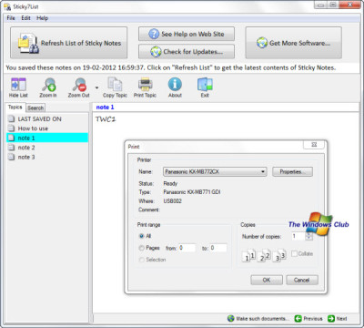Click OK in the Print dialog
This screenshot has height=328, width=364.
267,280
